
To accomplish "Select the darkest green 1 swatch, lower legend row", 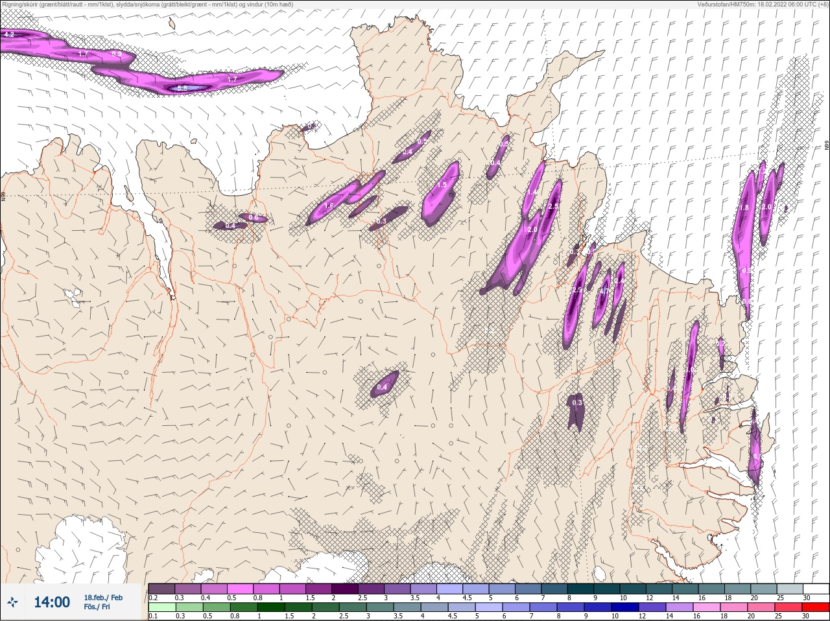I will (271, 607).
